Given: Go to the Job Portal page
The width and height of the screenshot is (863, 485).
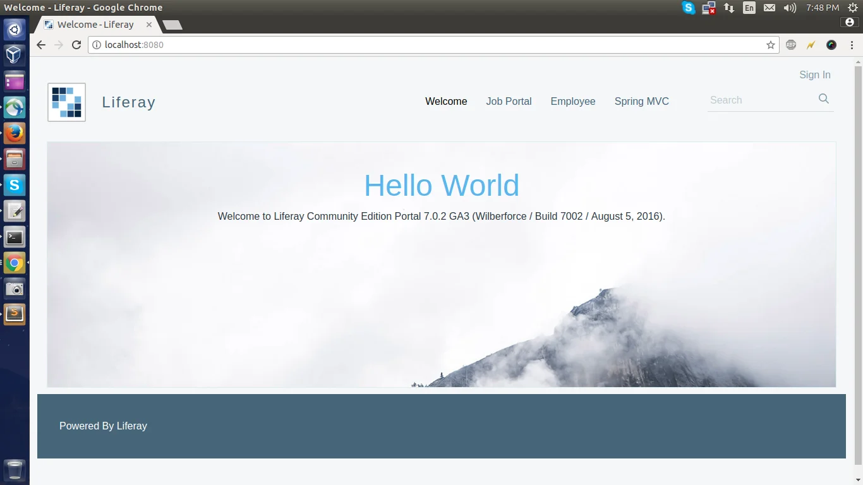Looking at the screenshot, I should coord(509,101).
